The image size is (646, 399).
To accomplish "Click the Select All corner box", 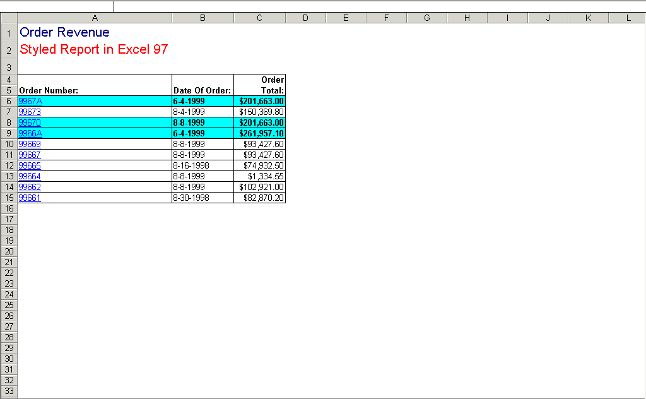I will coord(9,18).
